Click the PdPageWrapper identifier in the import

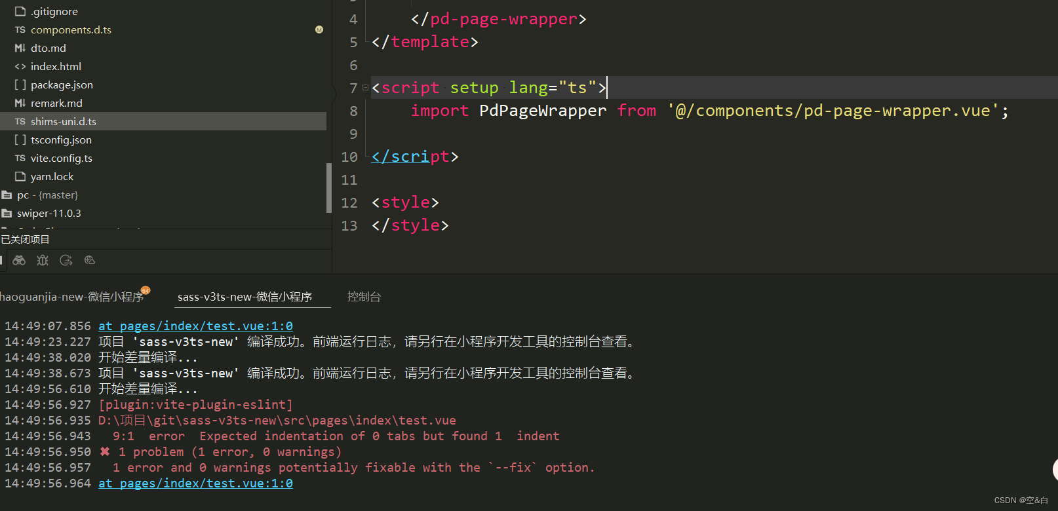[x=543, y=111]
